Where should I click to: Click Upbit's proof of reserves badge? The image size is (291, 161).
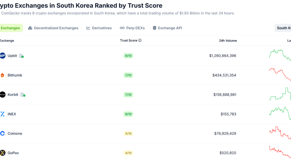coord(21,56)
